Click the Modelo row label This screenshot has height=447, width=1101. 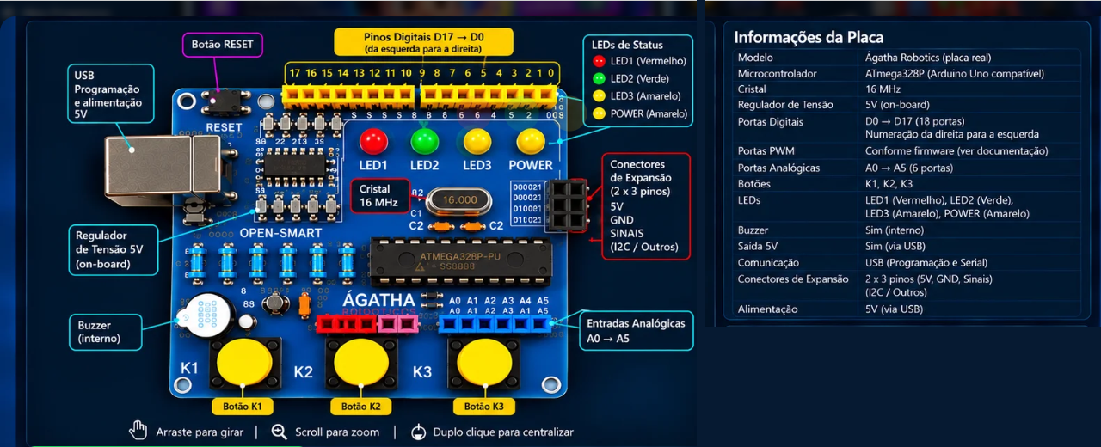(755, 58)
